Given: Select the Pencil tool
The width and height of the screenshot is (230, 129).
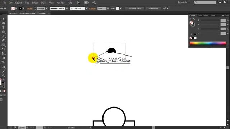Looking at the screenshot, I should [3, 36].
